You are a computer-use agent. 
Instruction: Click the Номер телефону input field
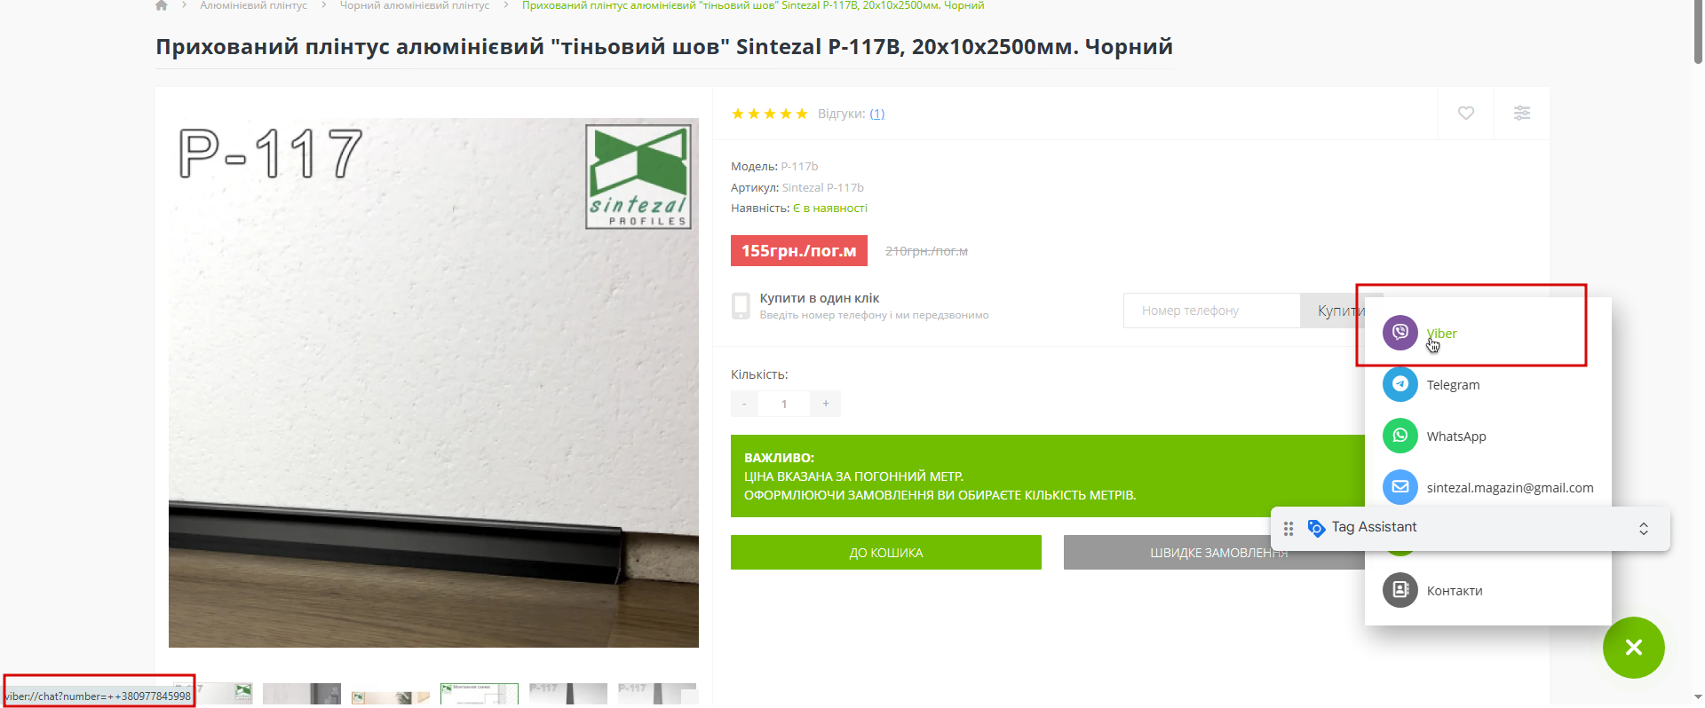pos(1212,311)
